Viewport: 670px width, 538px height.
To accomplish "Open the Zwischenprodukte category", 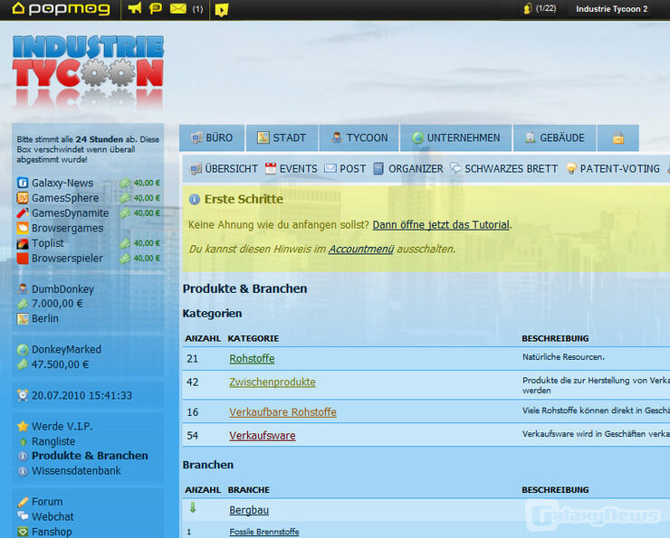I will click(x=273, y=382).
